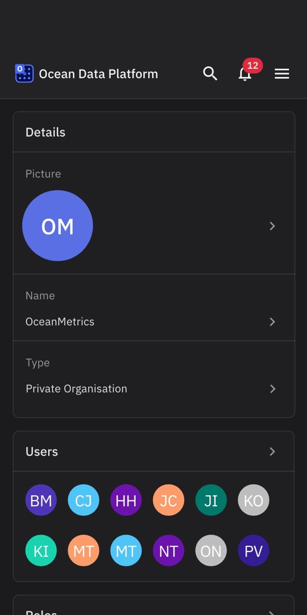Open the NT user avatar
Viewport: 307px width, 615px height.
[168, 550]
